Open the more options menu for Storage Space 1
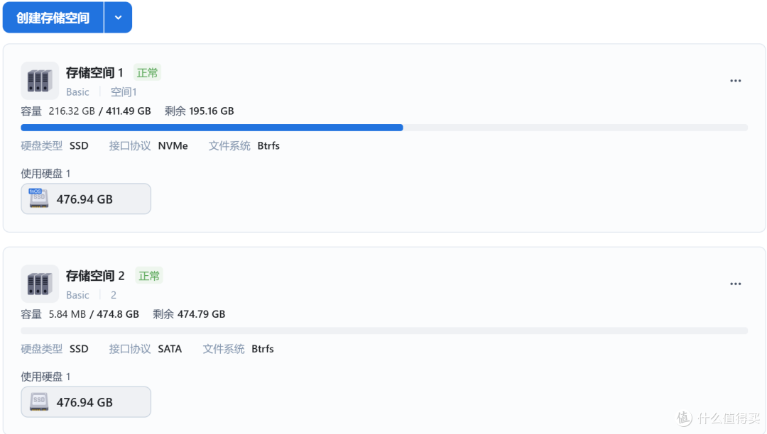Image resolution: width=767 pixels, height=434 pixels. point(735,81)
